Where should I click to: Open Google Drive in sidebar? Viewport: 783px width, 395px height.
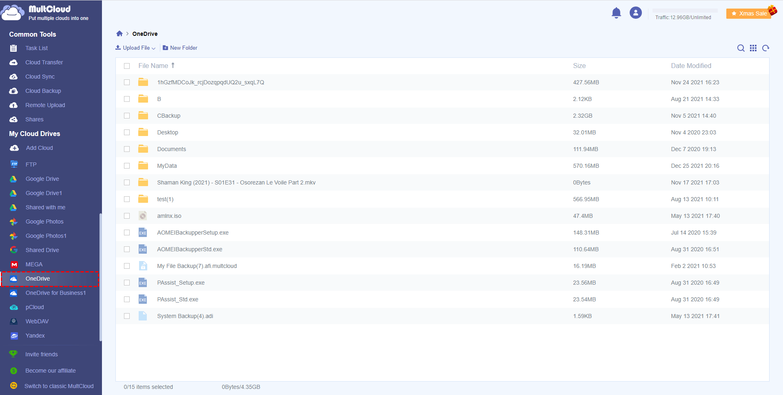(42, 179)
